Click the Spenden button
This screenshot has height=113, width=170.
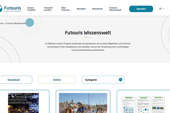[x=141, y=9]
